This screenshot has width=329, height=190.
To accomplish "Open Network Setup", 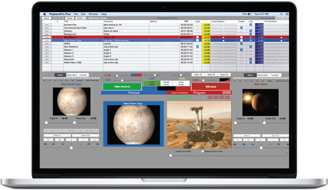I will point(282,18).
